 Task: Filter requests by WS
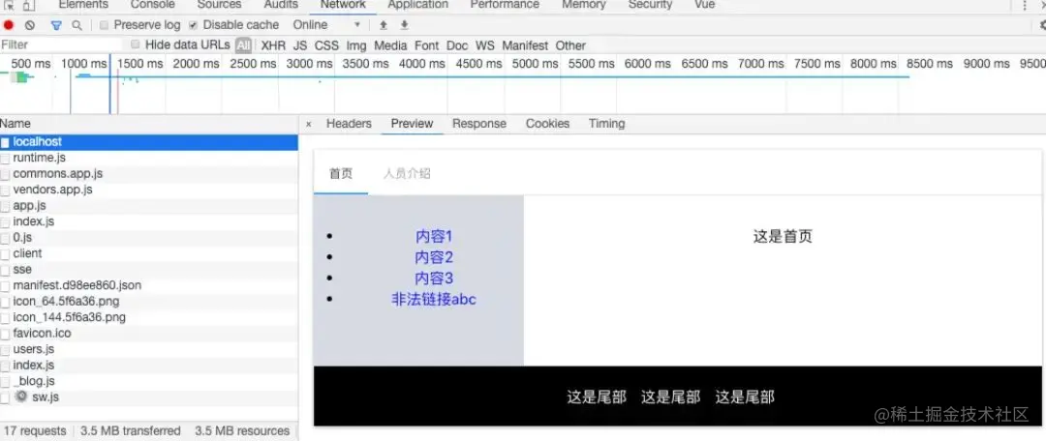[485, 45]
